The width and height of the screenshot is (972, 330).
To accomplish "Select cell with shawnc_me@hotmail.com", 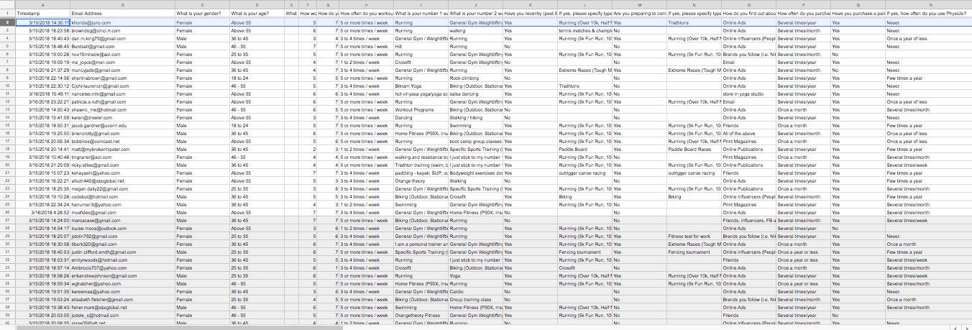I will (121, 110).
